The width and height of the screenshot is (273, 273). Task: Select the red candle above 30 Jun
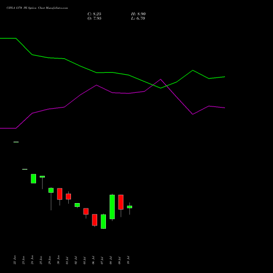(x=60, y=194)
